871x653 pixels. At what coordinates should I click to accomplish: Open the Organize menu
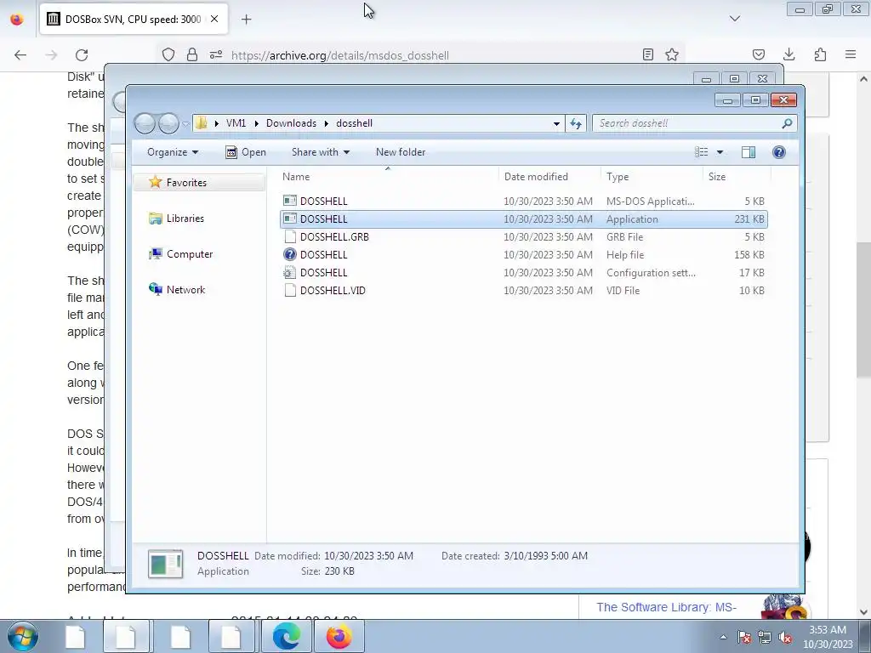coord(172,152)
